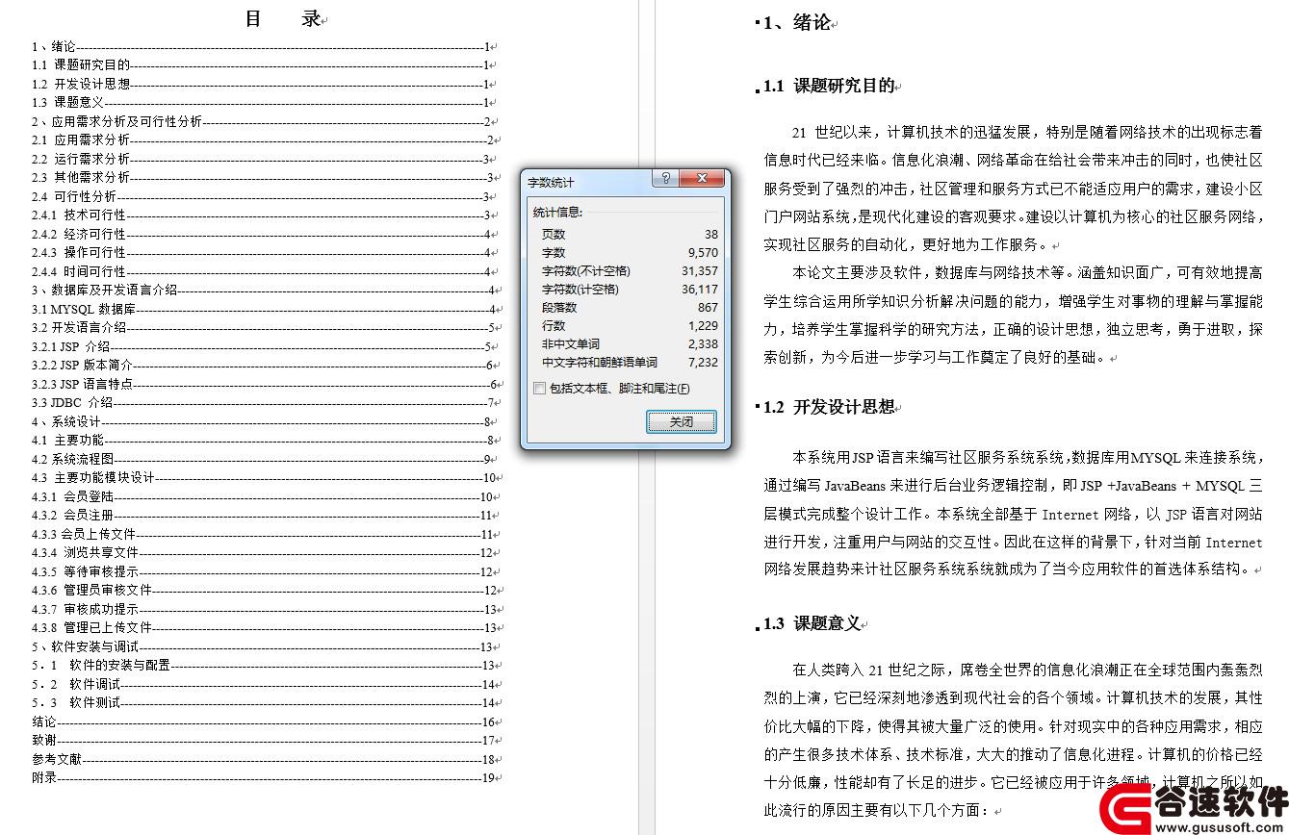
Task: Click the 字符数(计空格) value 36,117
Action: point(700,289)
